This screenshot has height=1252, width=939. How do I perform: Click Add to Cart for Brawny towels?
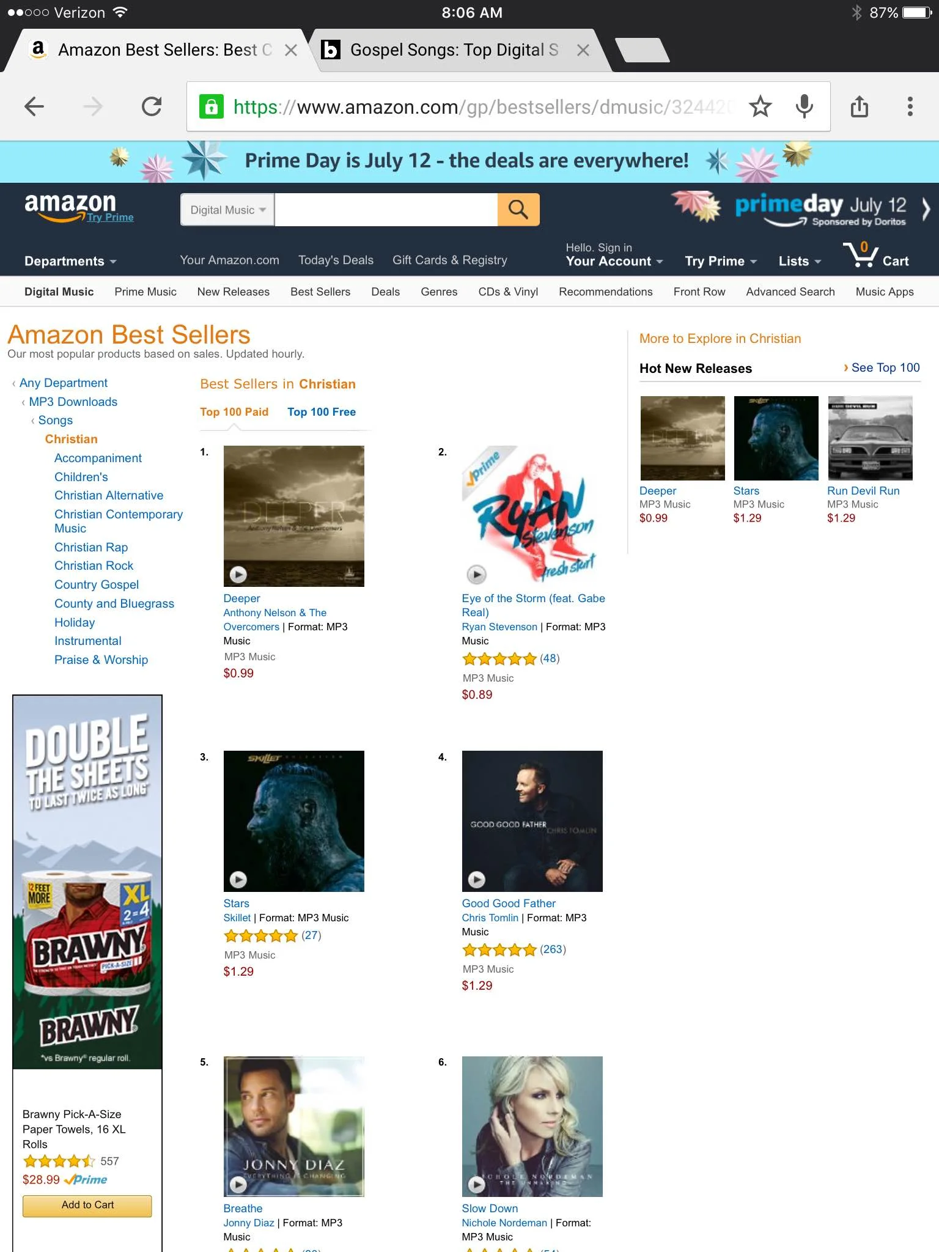tap(87, 1206)
